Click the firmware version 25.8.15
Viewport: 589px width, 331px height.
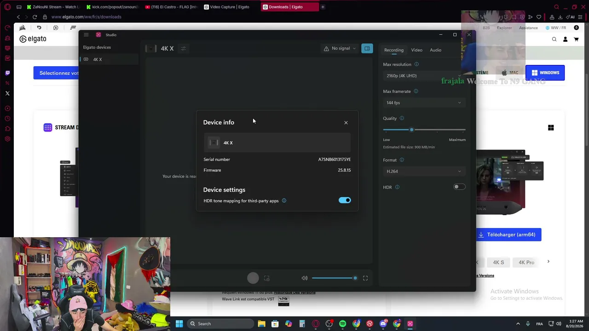344,170
